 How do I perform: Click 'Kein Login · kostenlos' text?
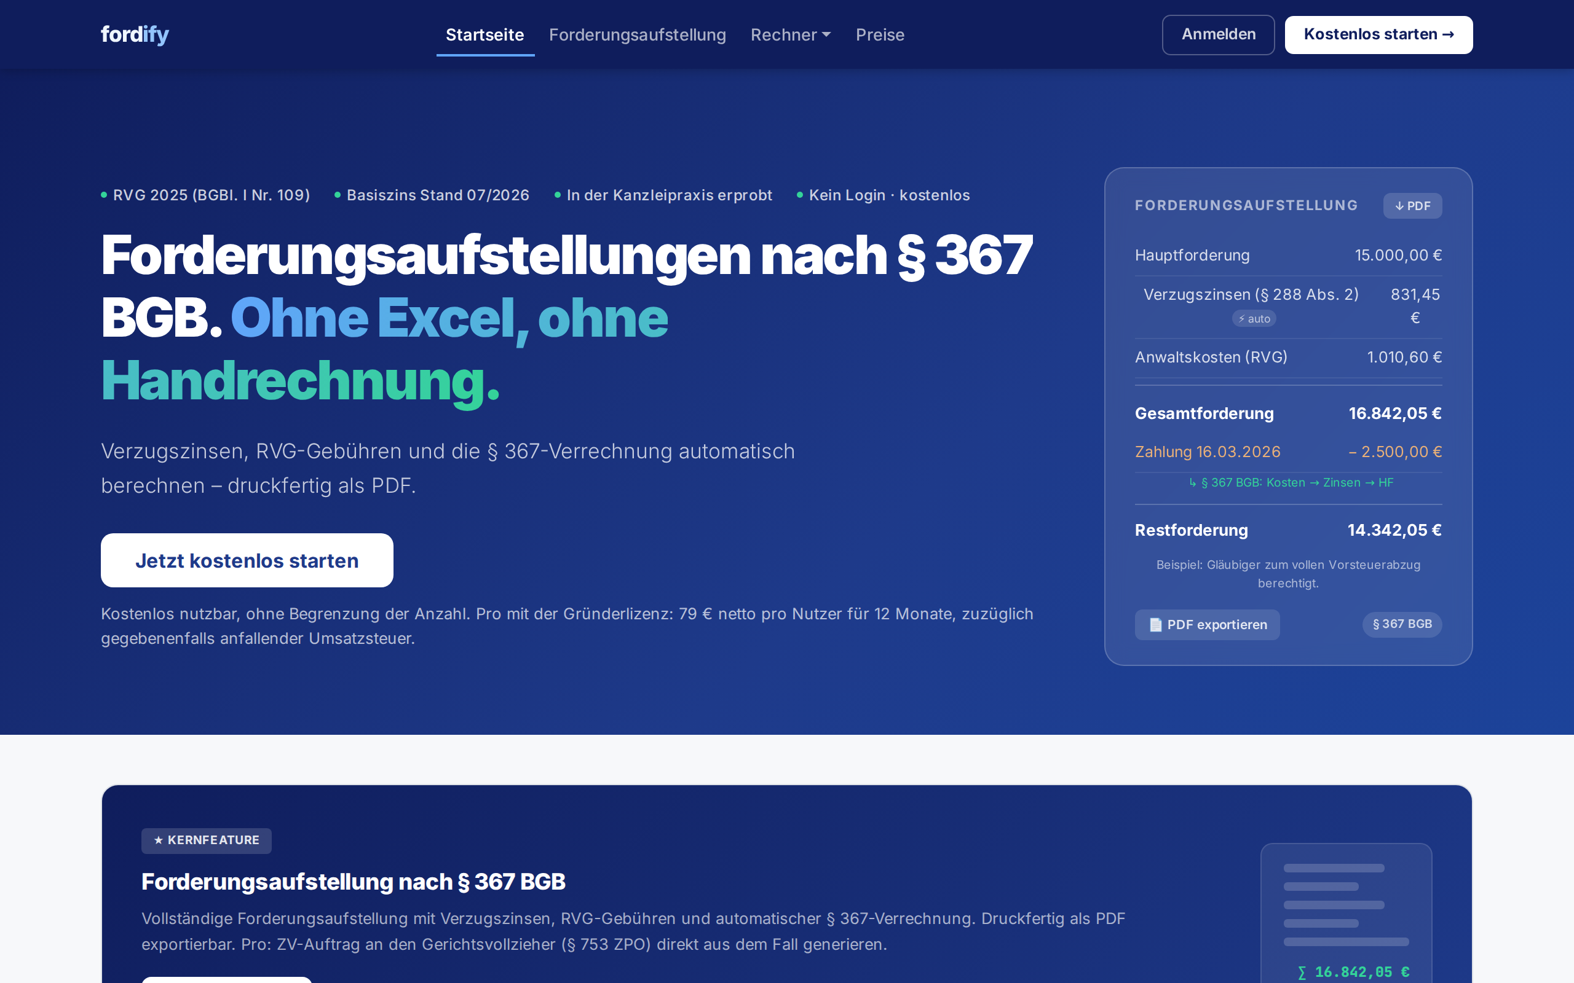click(x=889, y=195)
